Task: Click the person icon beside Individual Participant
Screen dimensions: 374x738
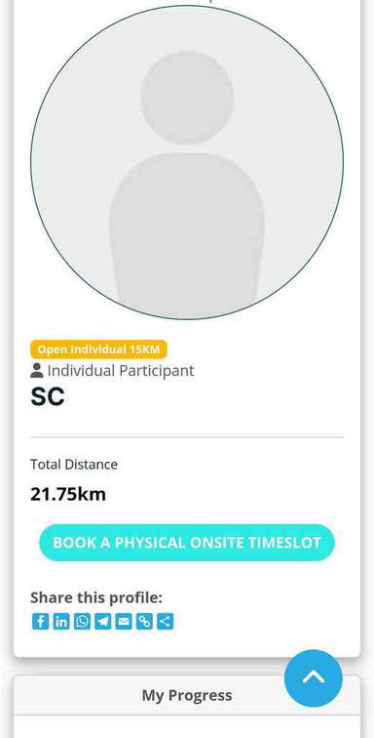Action: click(37, 370)
